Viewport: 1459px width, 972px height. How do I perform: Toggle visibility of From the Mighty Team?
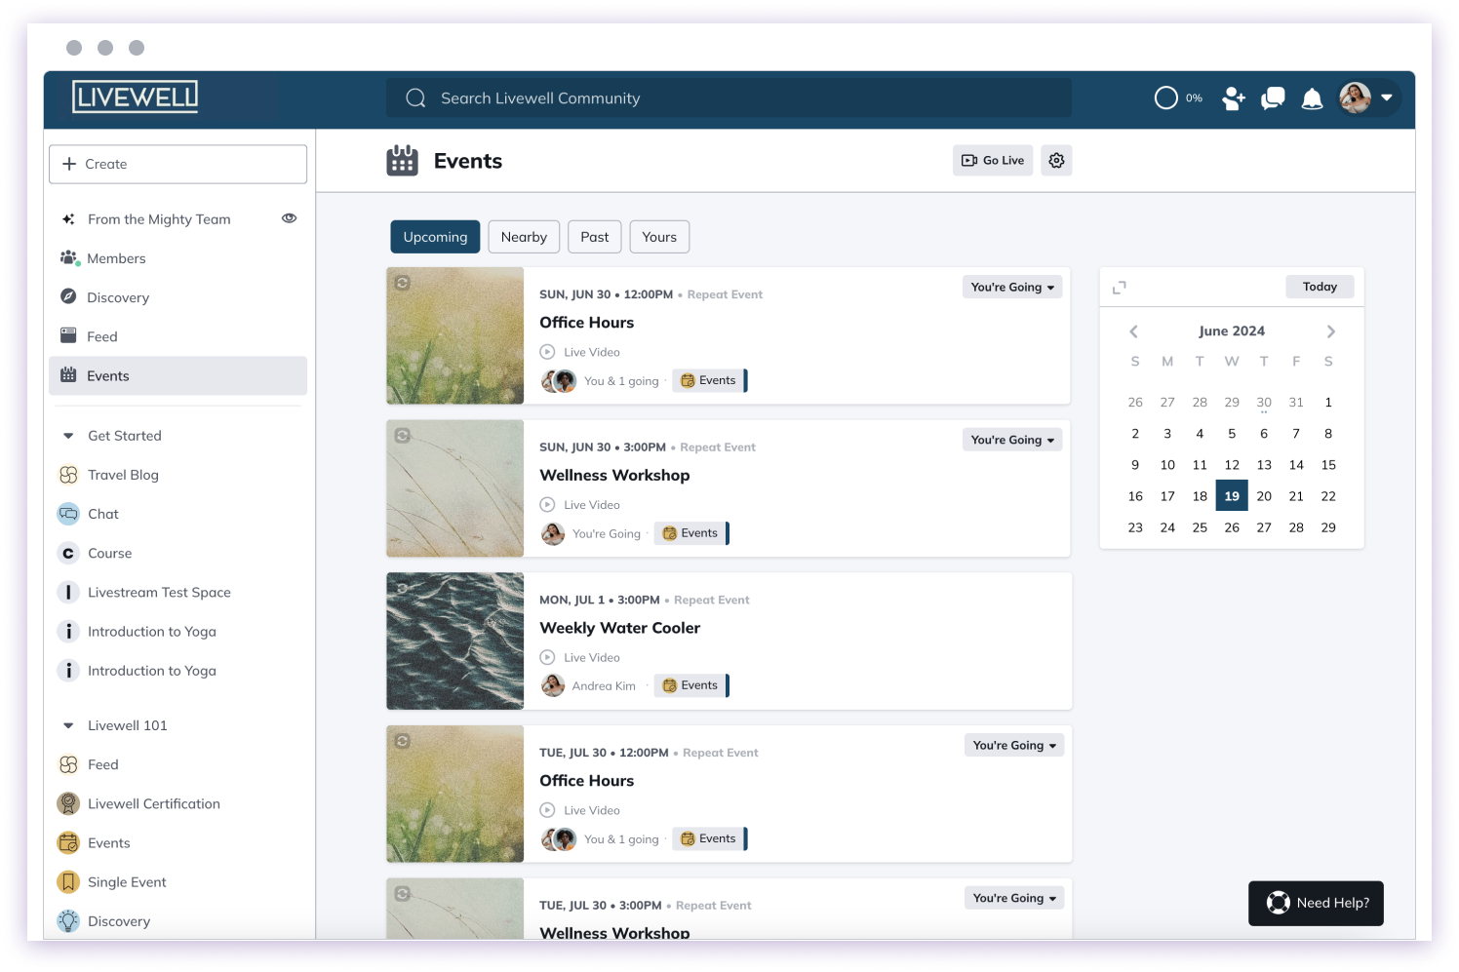pos(289,218)
